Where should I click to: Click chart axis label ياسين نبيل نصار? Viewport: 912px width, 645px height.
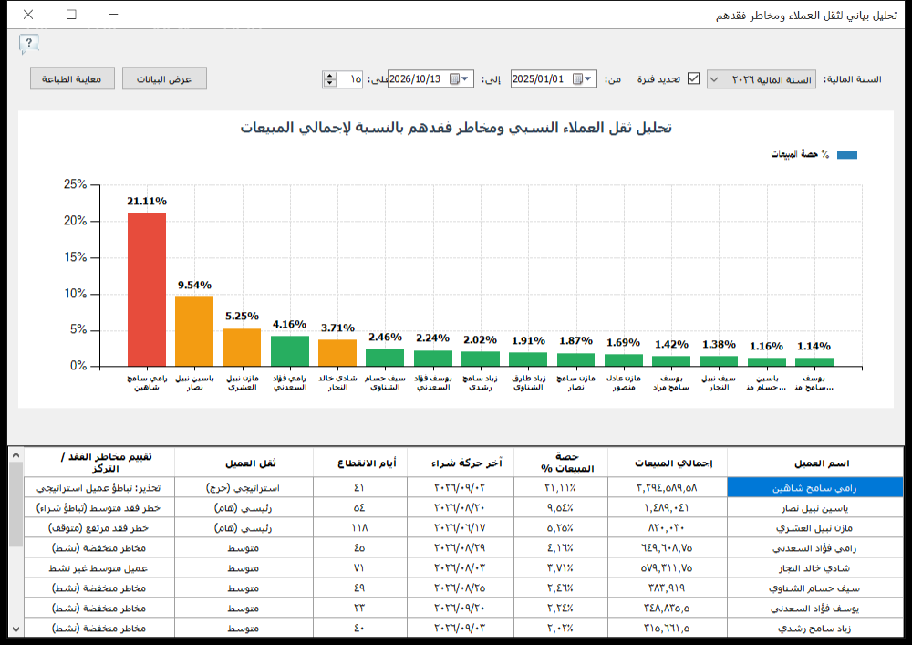194,382
